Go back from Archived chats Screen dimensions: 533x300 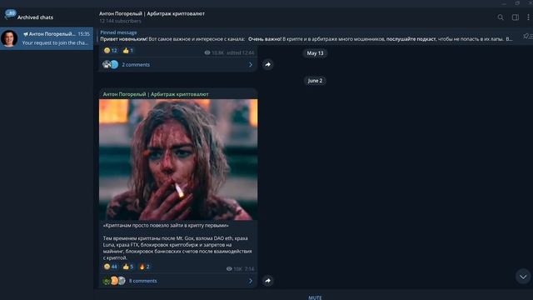(x=6, y=17)
